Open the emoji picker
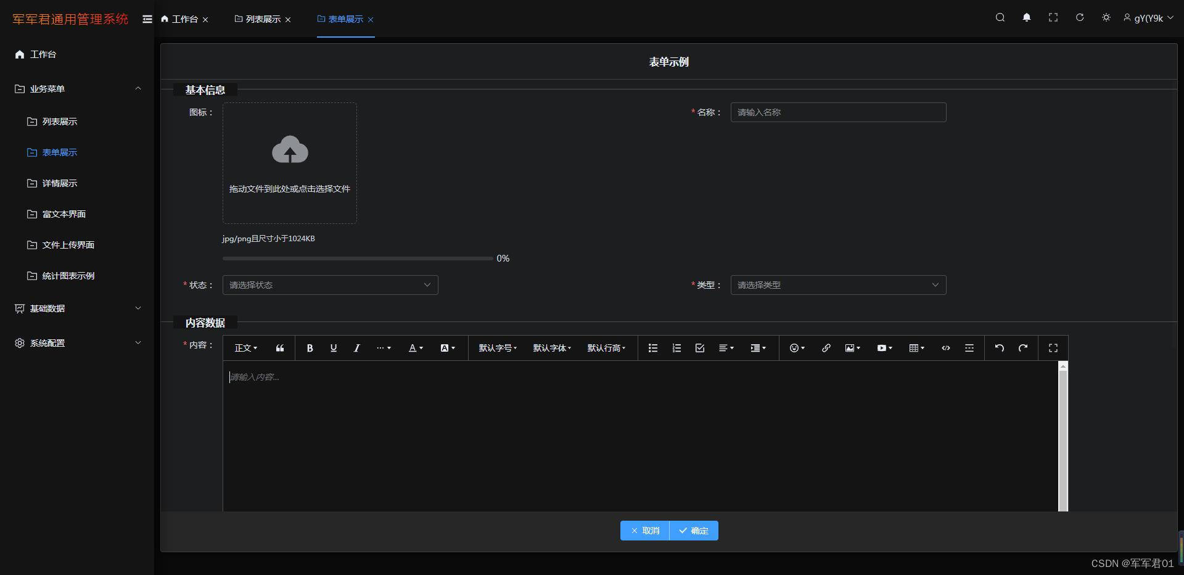Image resolution: width=1184 pixels, height=575 pixels. (797, 348)
